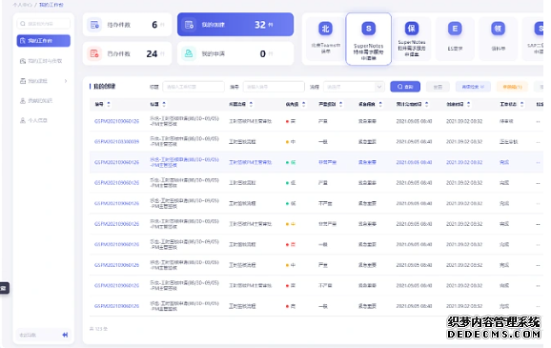Click the document icon beside 待办件数

(x=94, y=25)
